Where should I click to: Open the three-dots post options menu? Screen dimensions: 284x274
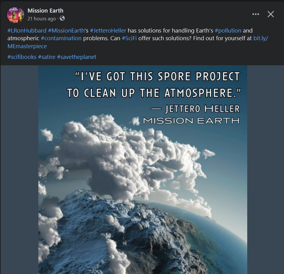click(x=256, y=14)
